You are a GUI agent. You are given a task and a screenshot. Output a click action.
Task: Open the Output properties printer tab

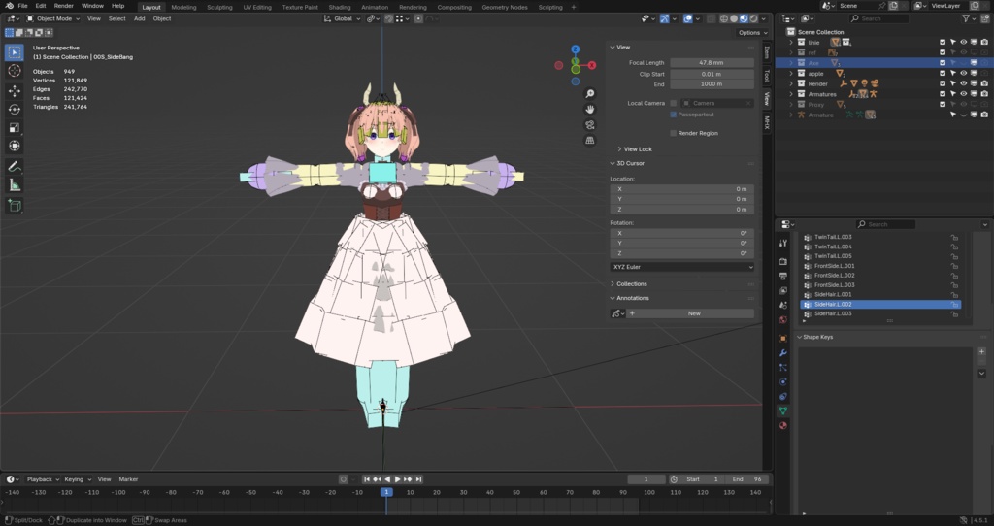(x=783, y=277)
